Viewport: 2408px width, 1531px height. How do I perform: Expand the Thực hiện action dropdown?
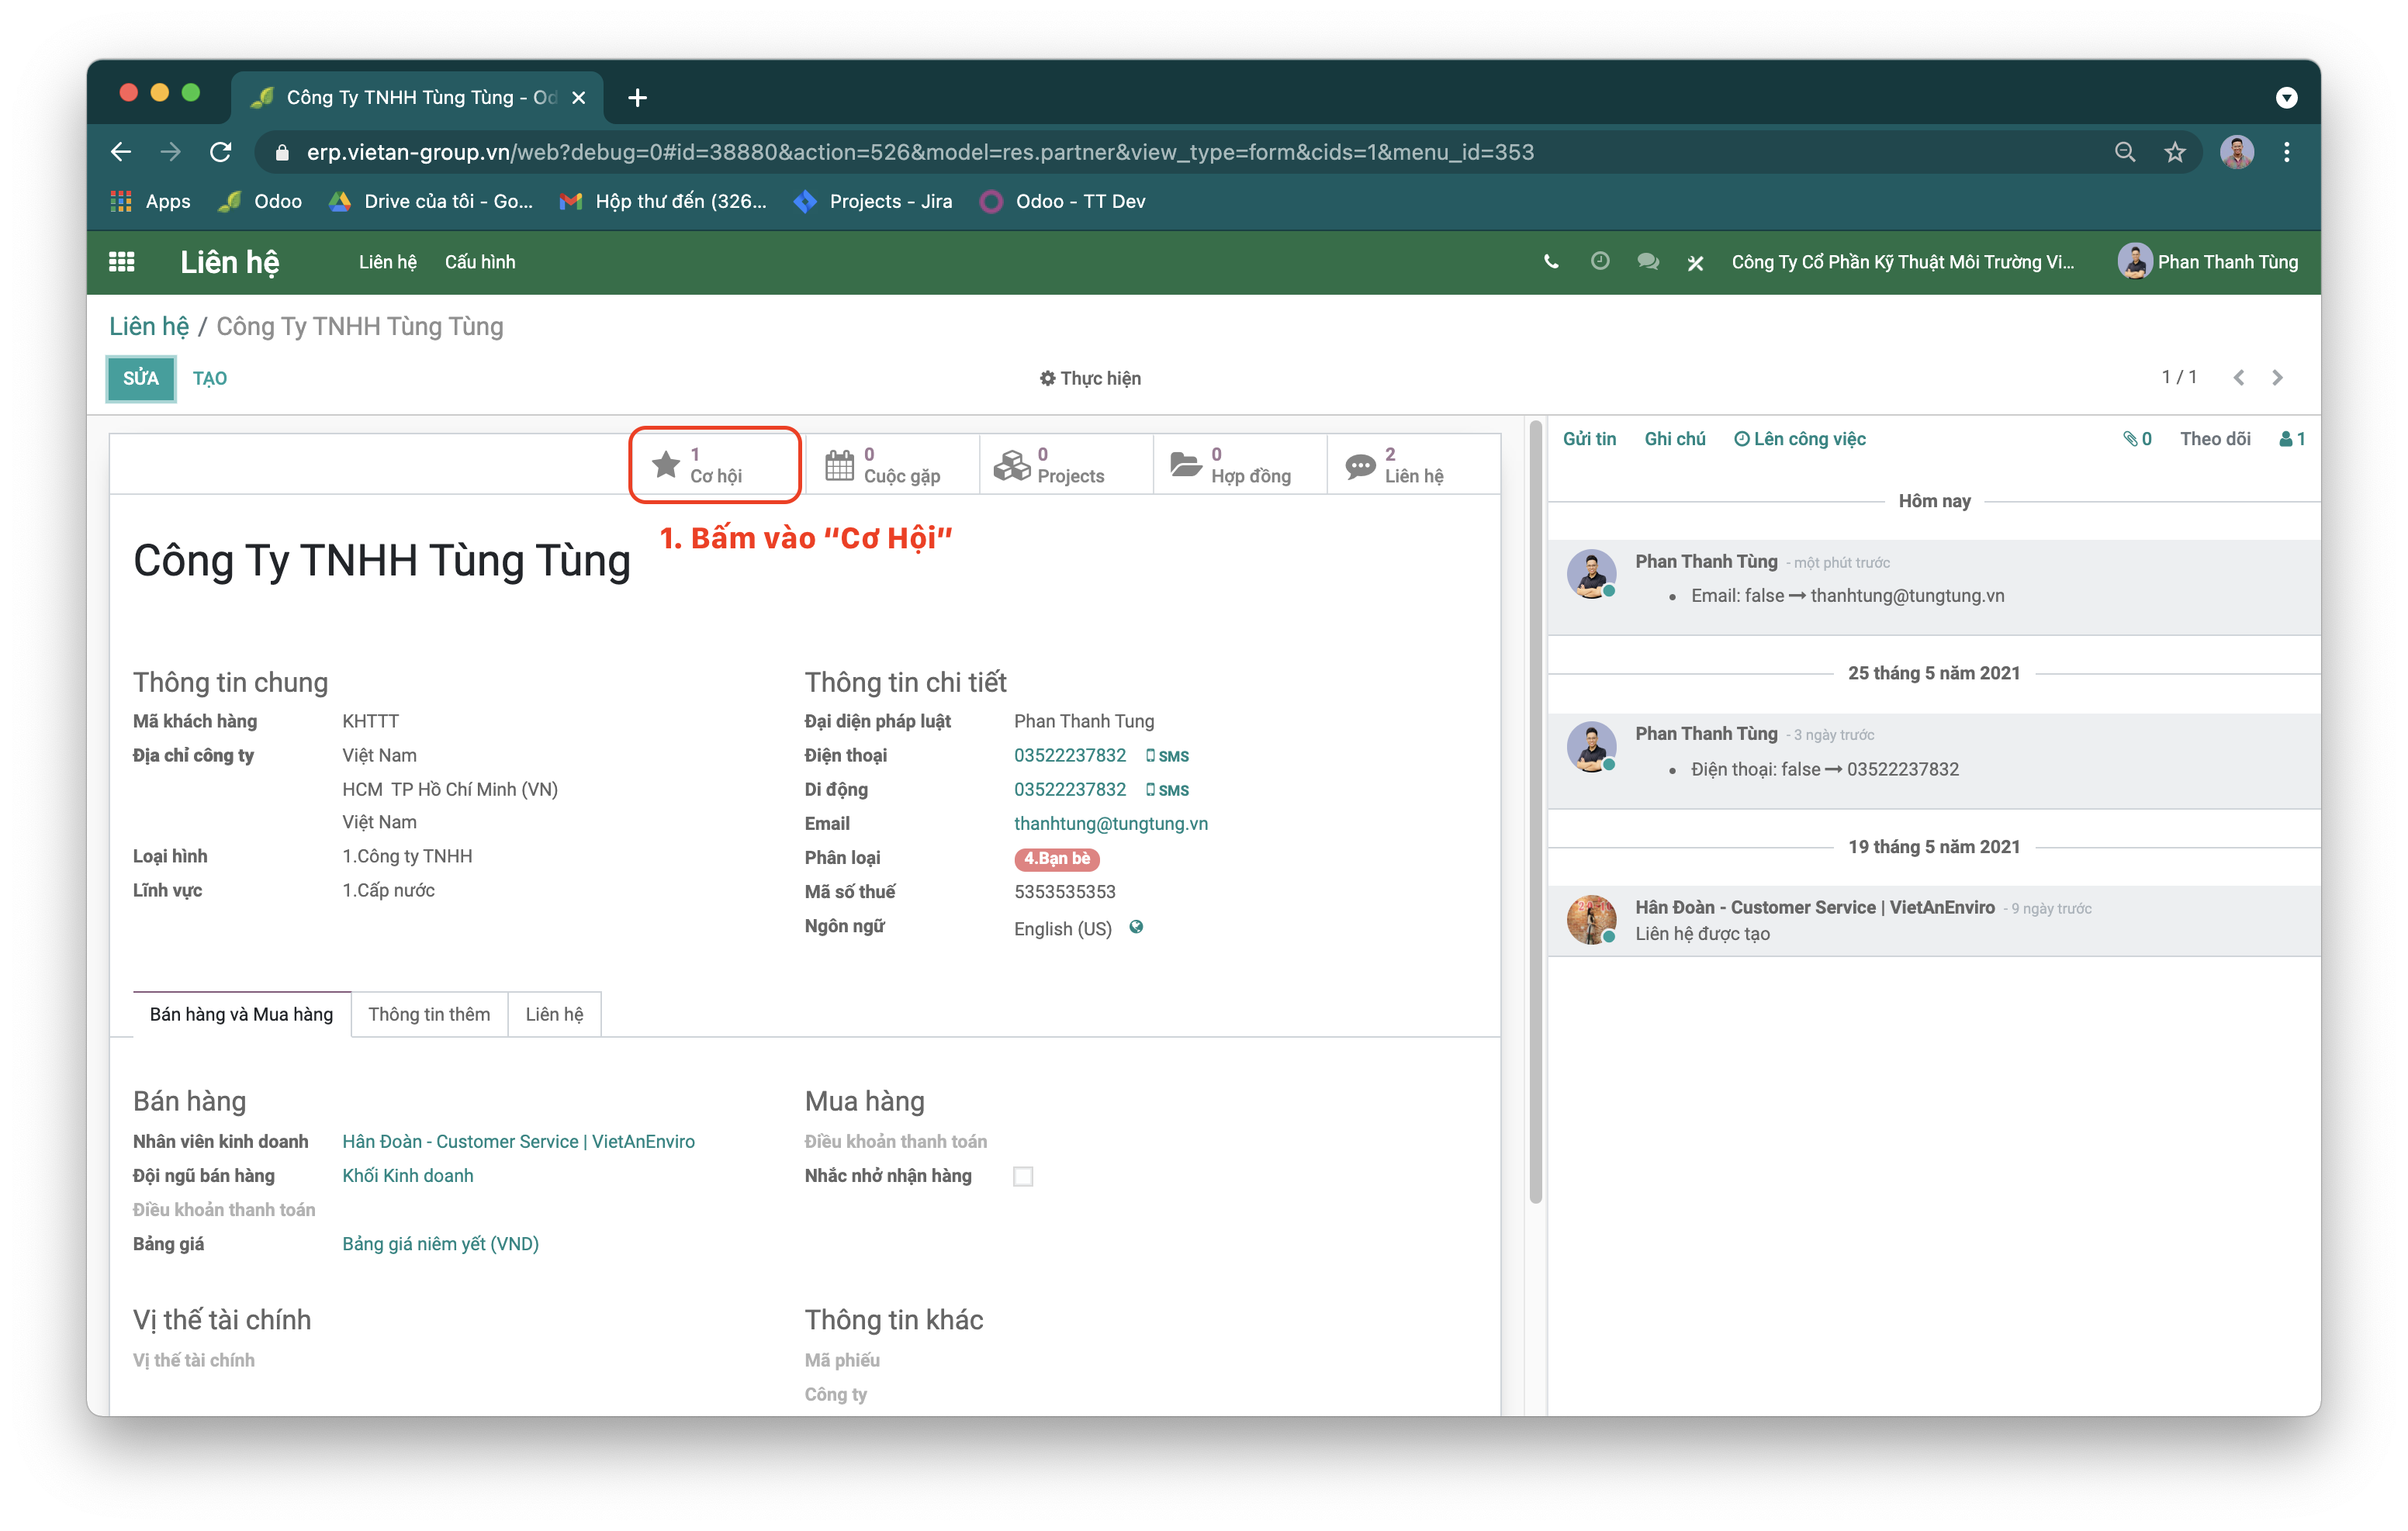(1090, 378)
